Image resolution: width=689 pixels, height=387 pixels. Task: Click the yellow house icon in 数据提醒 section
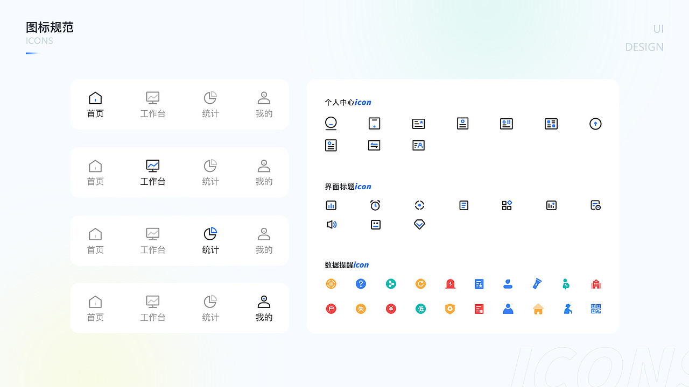pos(538,309)
